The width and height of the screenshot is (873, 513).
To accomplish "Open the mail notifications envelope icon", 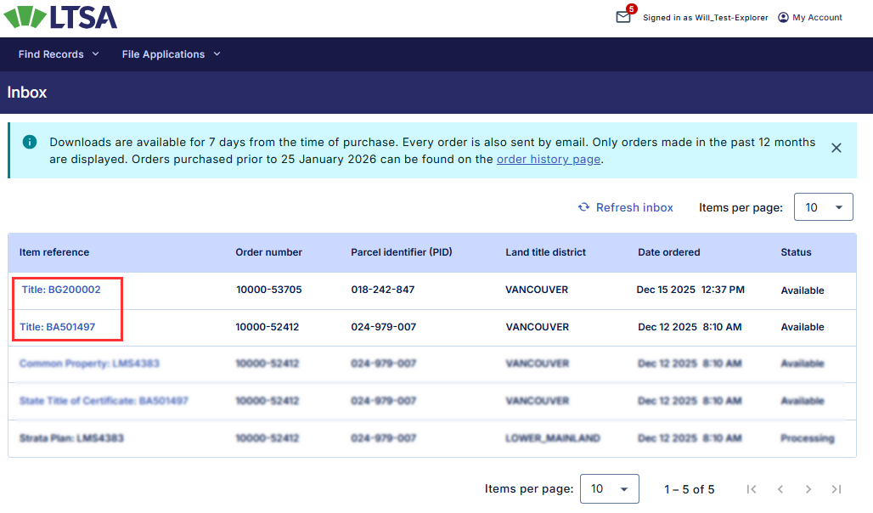I will (x=623, y=17).
